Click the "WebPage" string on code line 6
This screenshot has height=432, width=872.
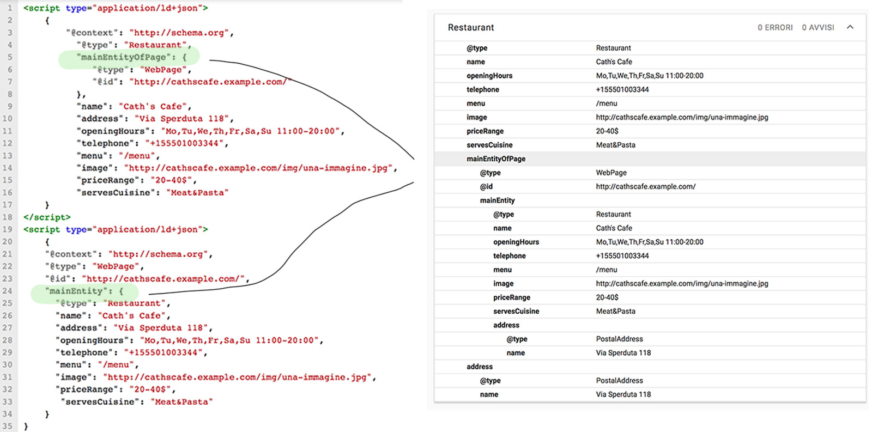(x=163, y=70)
